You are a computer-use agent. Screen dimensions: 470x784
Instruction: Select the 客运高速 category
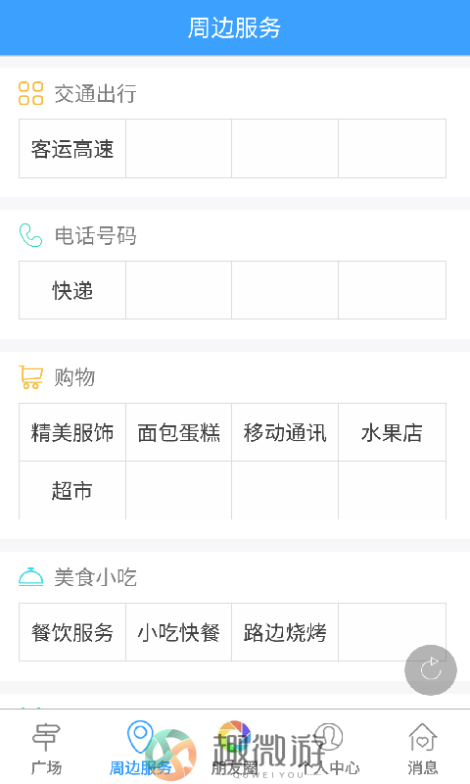click(72, 149)
